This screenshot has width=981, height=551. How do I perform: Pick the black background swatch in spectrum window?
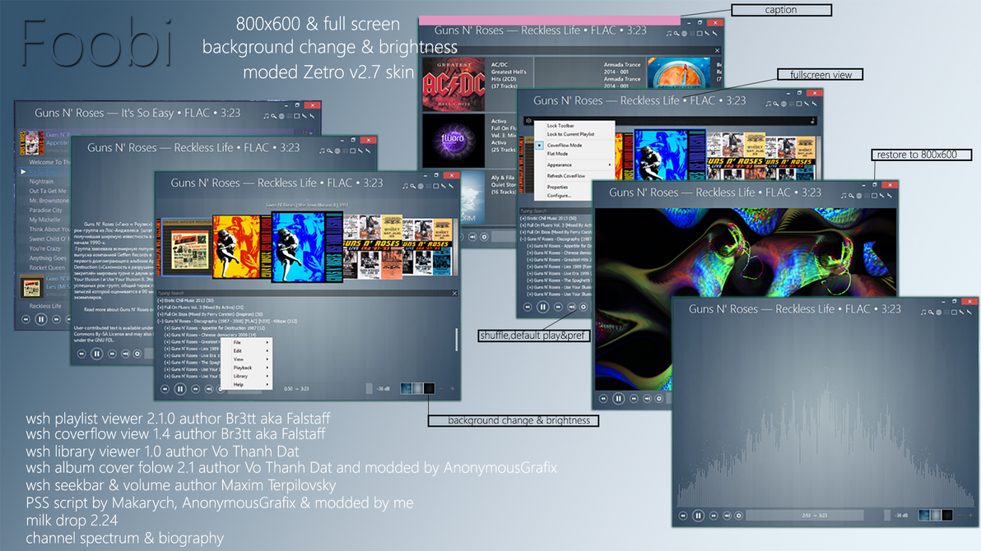pos(947,516)
